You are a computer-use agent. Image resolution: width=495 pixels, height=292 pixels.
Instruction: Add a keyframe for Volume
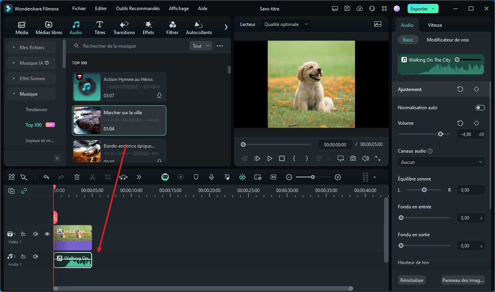pos(476,123)
